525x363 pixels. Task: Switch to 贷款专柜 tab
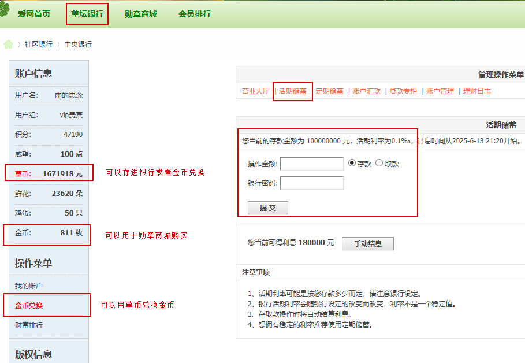[x=403, y=91]
